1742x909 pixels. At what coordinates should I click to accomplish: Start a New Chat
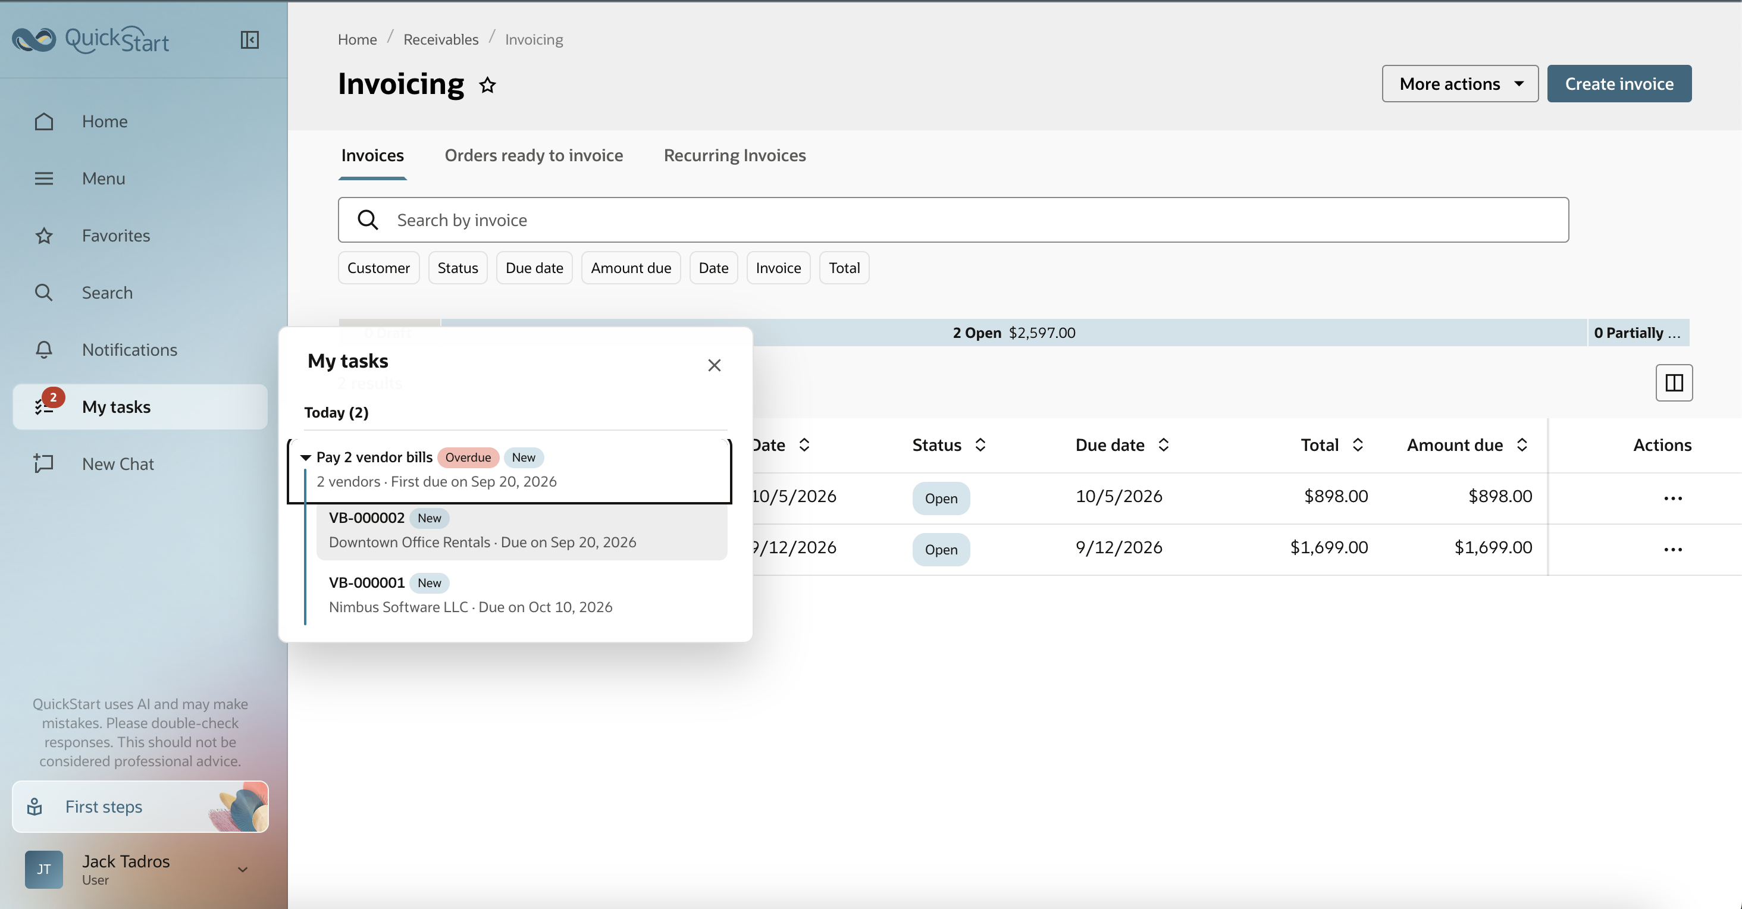pyautogui.click(x=140, y=464)
